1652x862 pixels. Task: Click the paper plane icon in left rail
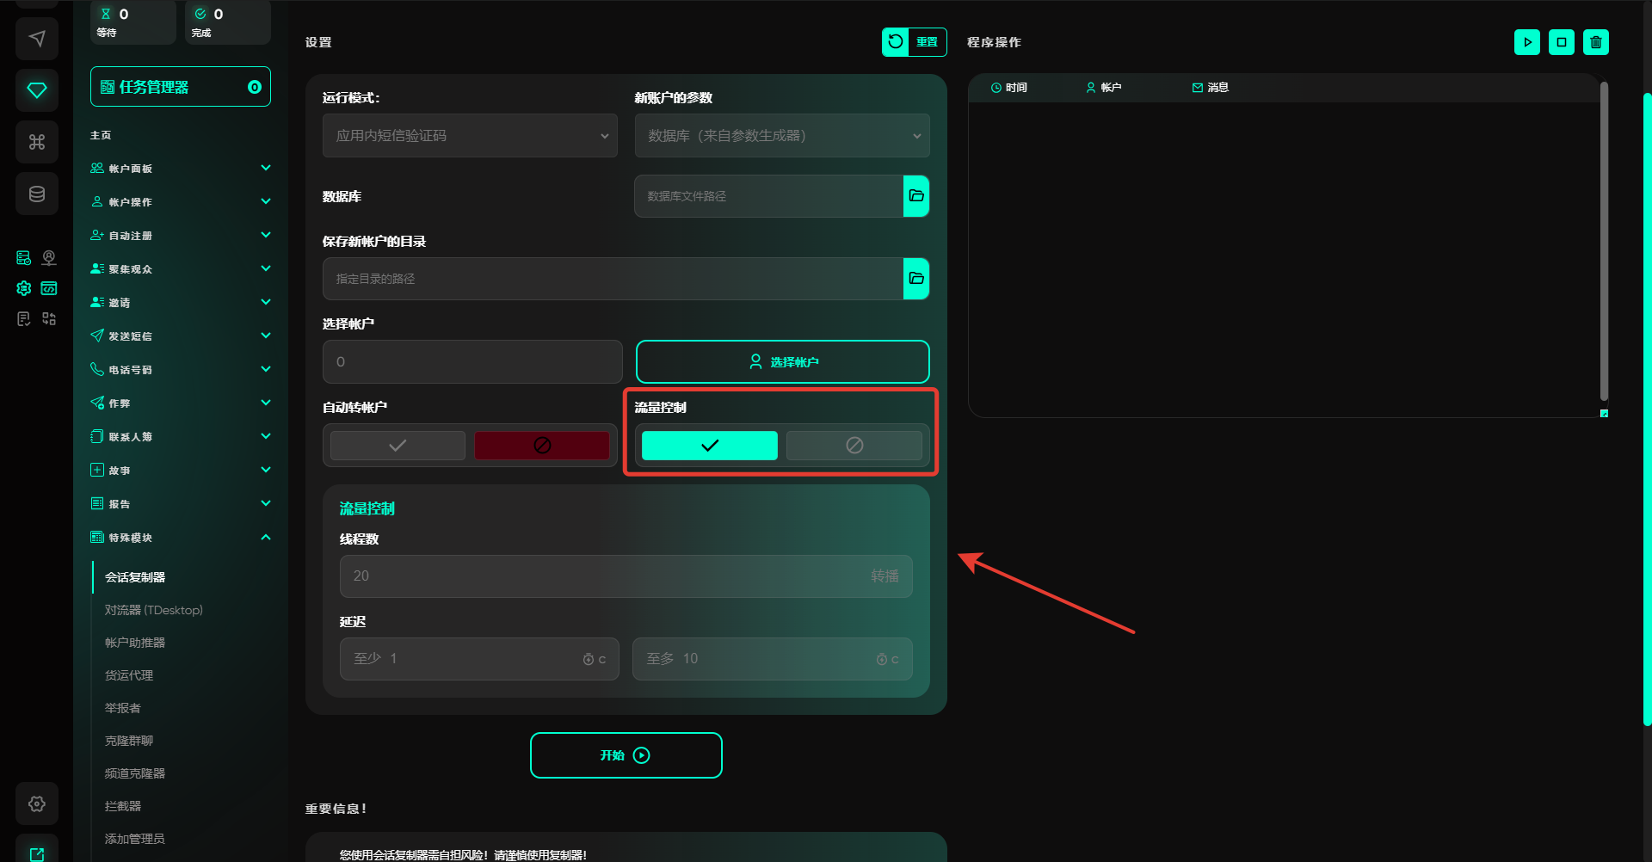[x=37, y=39]
